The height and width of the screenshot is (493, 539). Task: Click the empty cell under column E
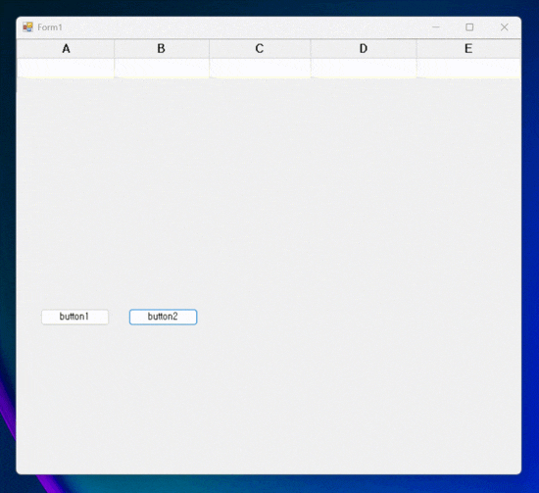coord(468,68)
